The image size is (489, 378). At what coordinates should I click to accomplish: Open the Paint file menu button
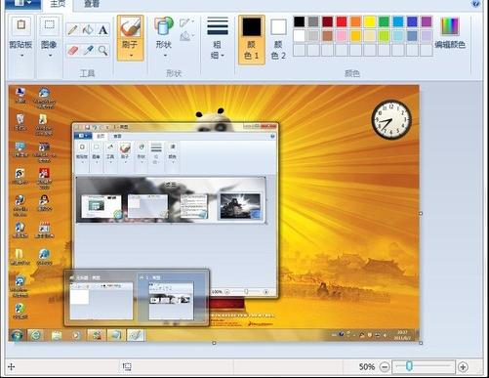click(22, 4)
